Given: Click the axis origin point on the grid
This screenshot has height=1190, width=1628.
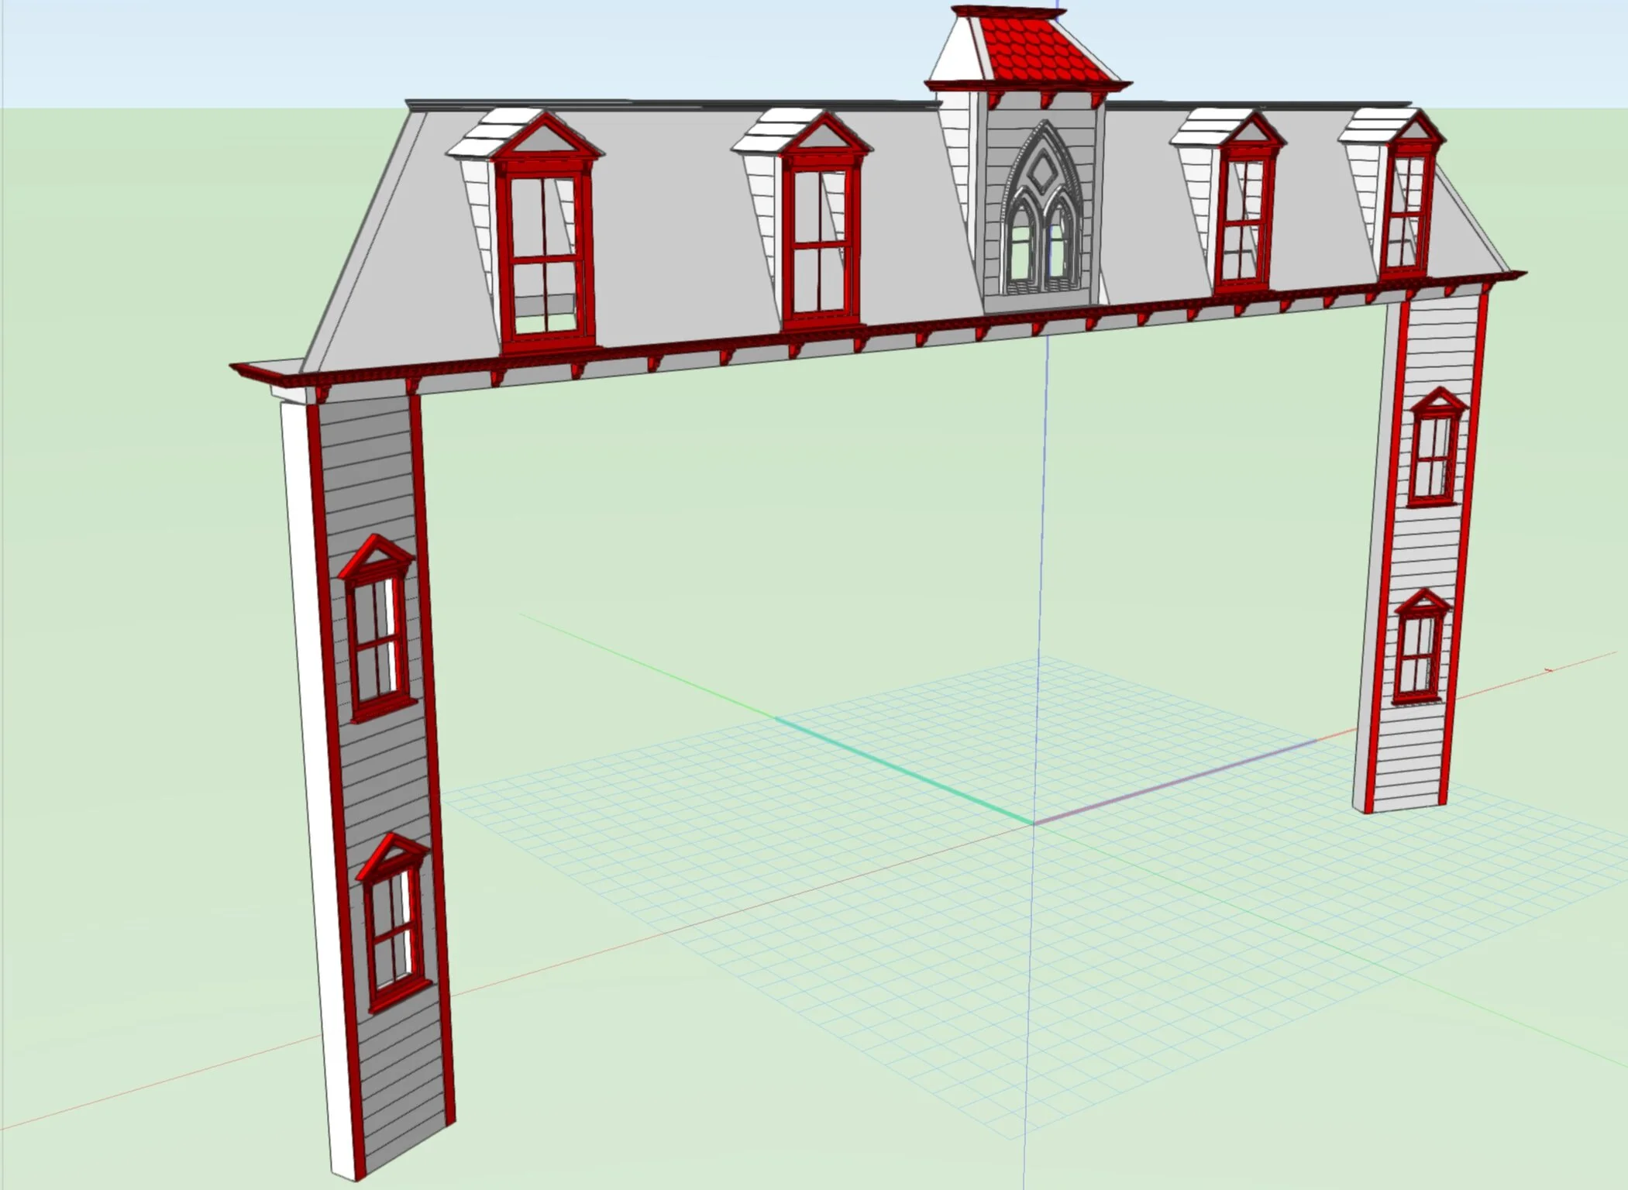Looking at the screenshot, I should pyautogui.click(x=1033, y=823).
